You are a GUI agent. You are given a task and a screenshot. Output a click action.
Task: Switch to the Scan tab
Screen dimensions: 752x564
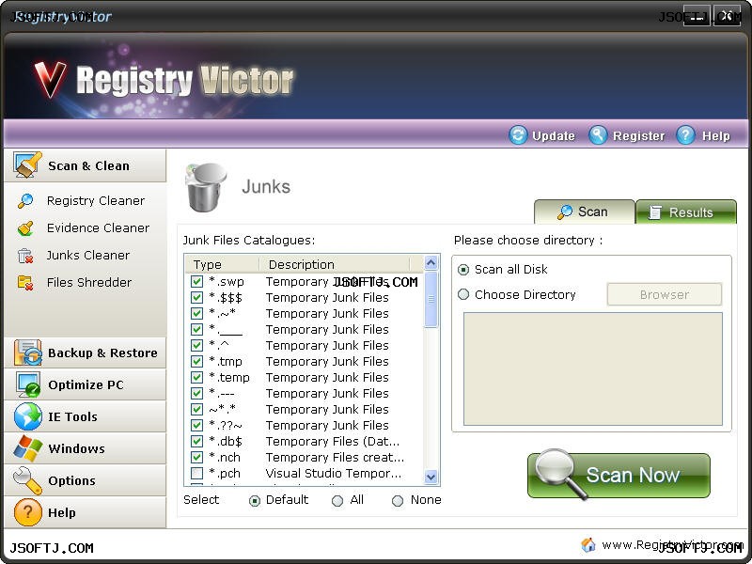[x=584, y=211]
